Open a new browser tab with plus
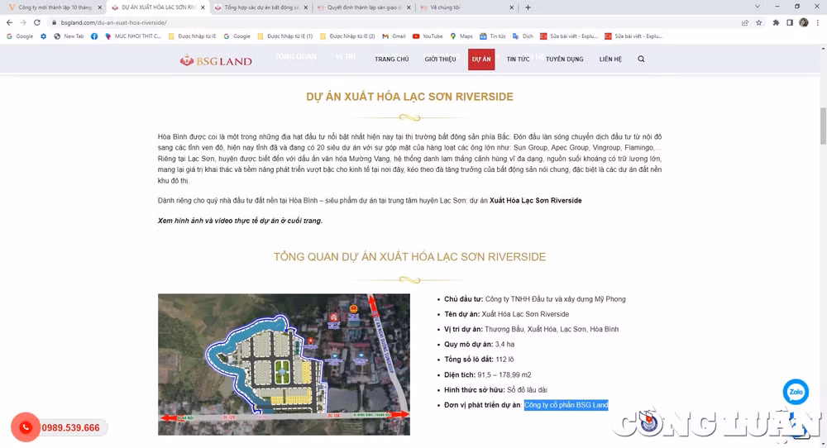 click(528, 7)
